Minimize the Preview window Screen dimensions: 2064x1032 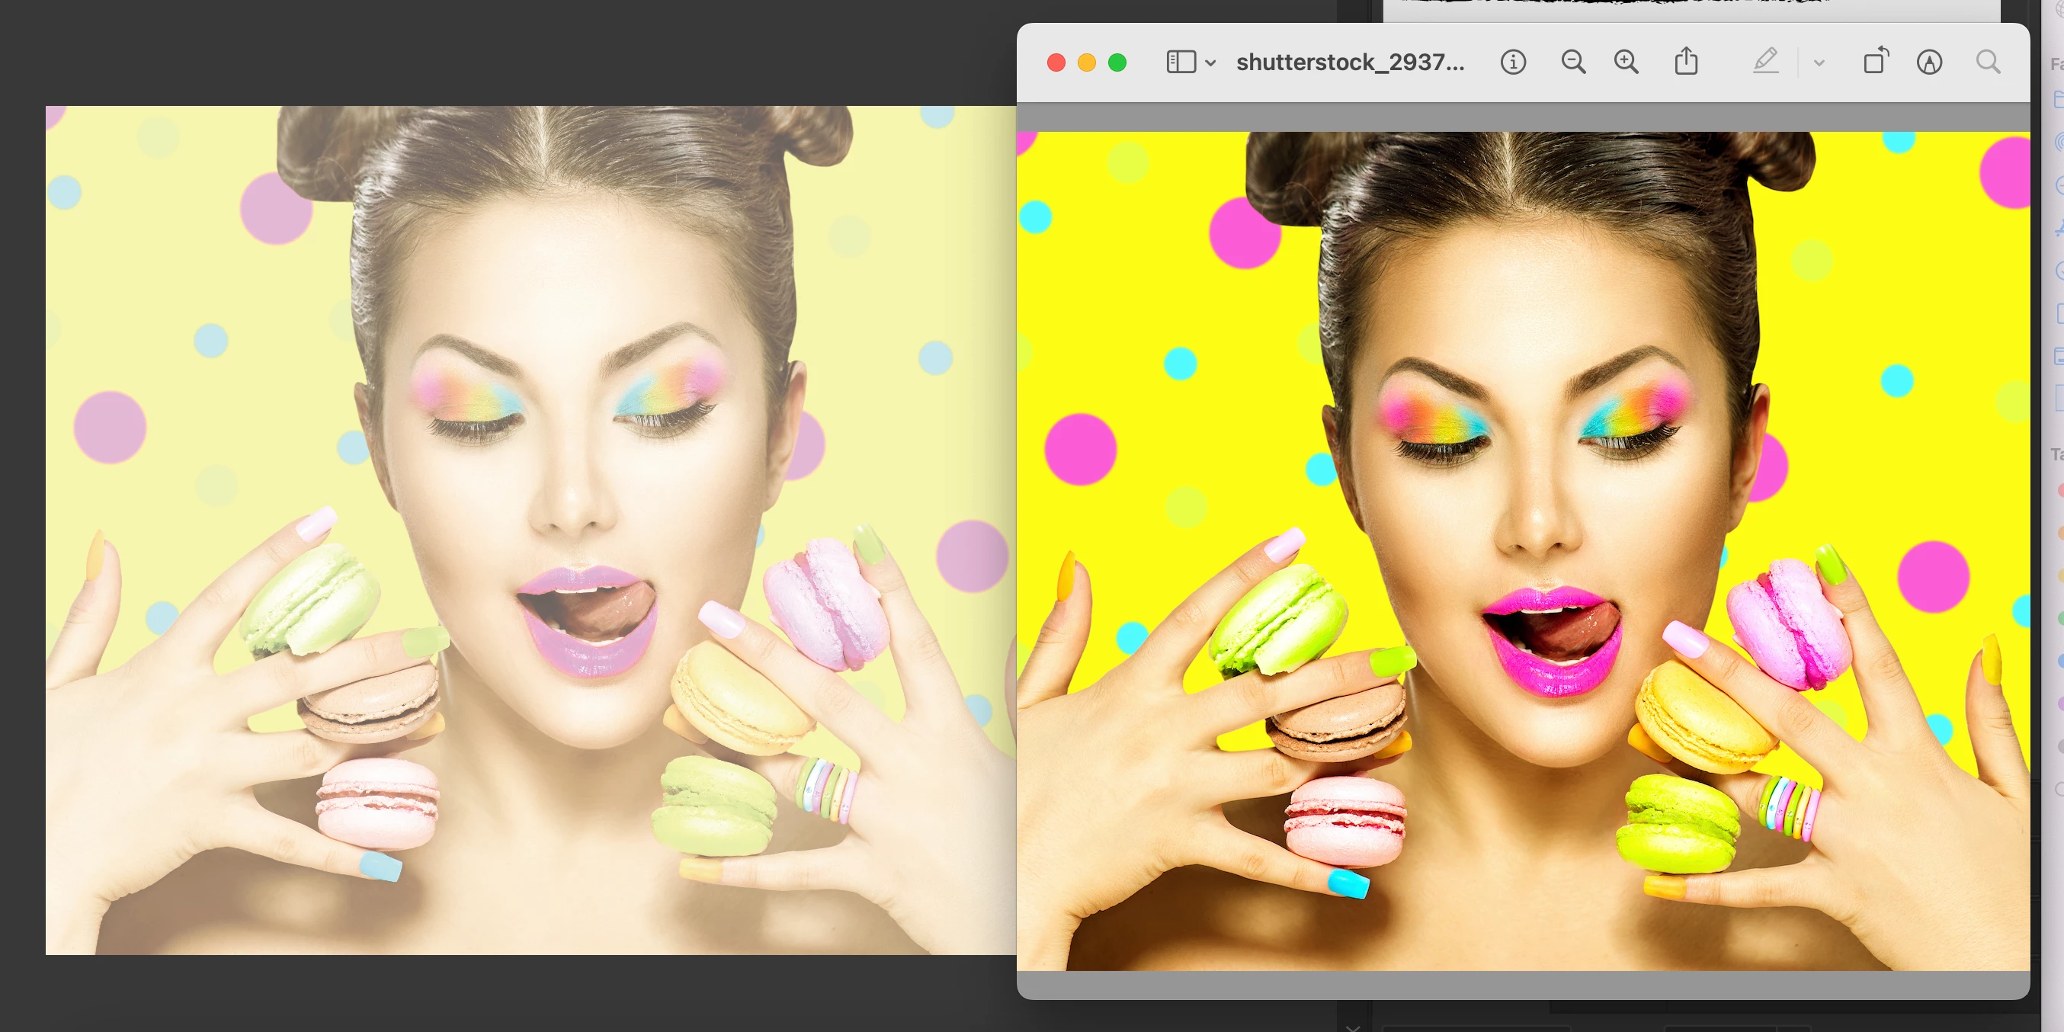(1086, 62)
